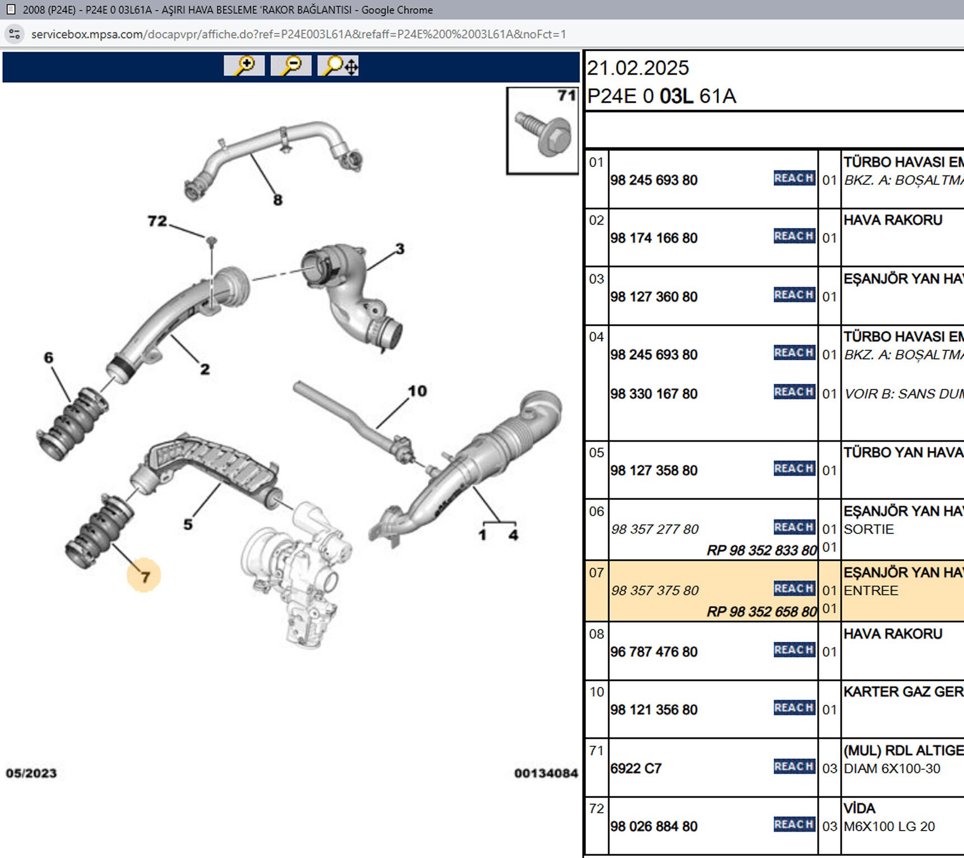Click the zoom in magnifier icon
The image size is (964, 858).
(x=244, y=66)
